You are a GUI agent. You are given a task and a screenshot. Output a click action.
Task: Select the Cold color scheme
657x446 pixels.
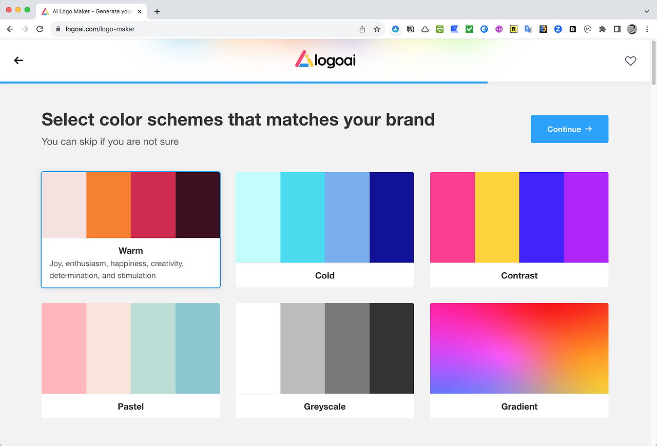pos(325,230)
